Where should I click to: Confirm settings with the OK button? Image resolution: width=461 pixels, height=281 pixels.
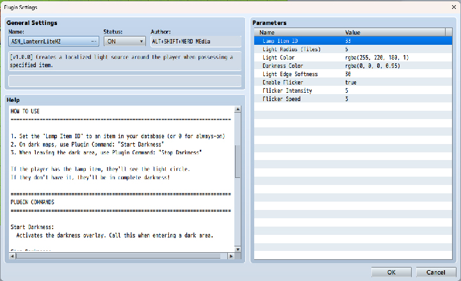(x=391, y=272)
